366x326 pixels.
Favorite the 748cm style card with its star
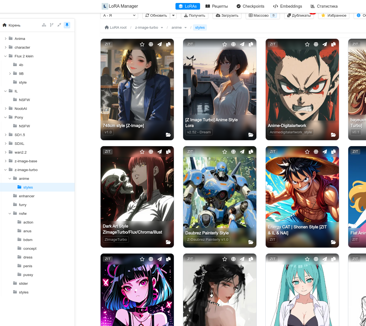click(x=142, y=44)
